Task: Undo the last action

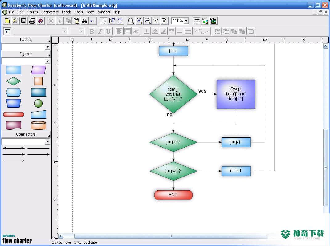Action: (93, 21)
